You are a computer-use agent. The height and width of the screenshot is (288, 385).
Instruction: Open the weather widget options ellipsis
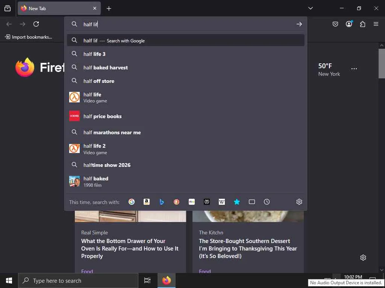click(x=354, y=69)
